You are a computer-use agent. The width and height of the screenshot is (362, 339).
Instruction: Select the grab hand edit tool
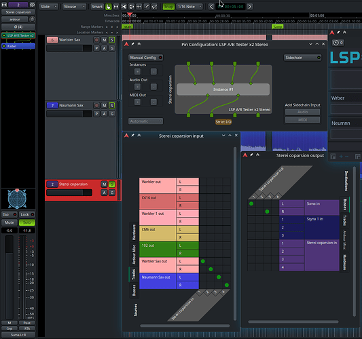point(108,7)
